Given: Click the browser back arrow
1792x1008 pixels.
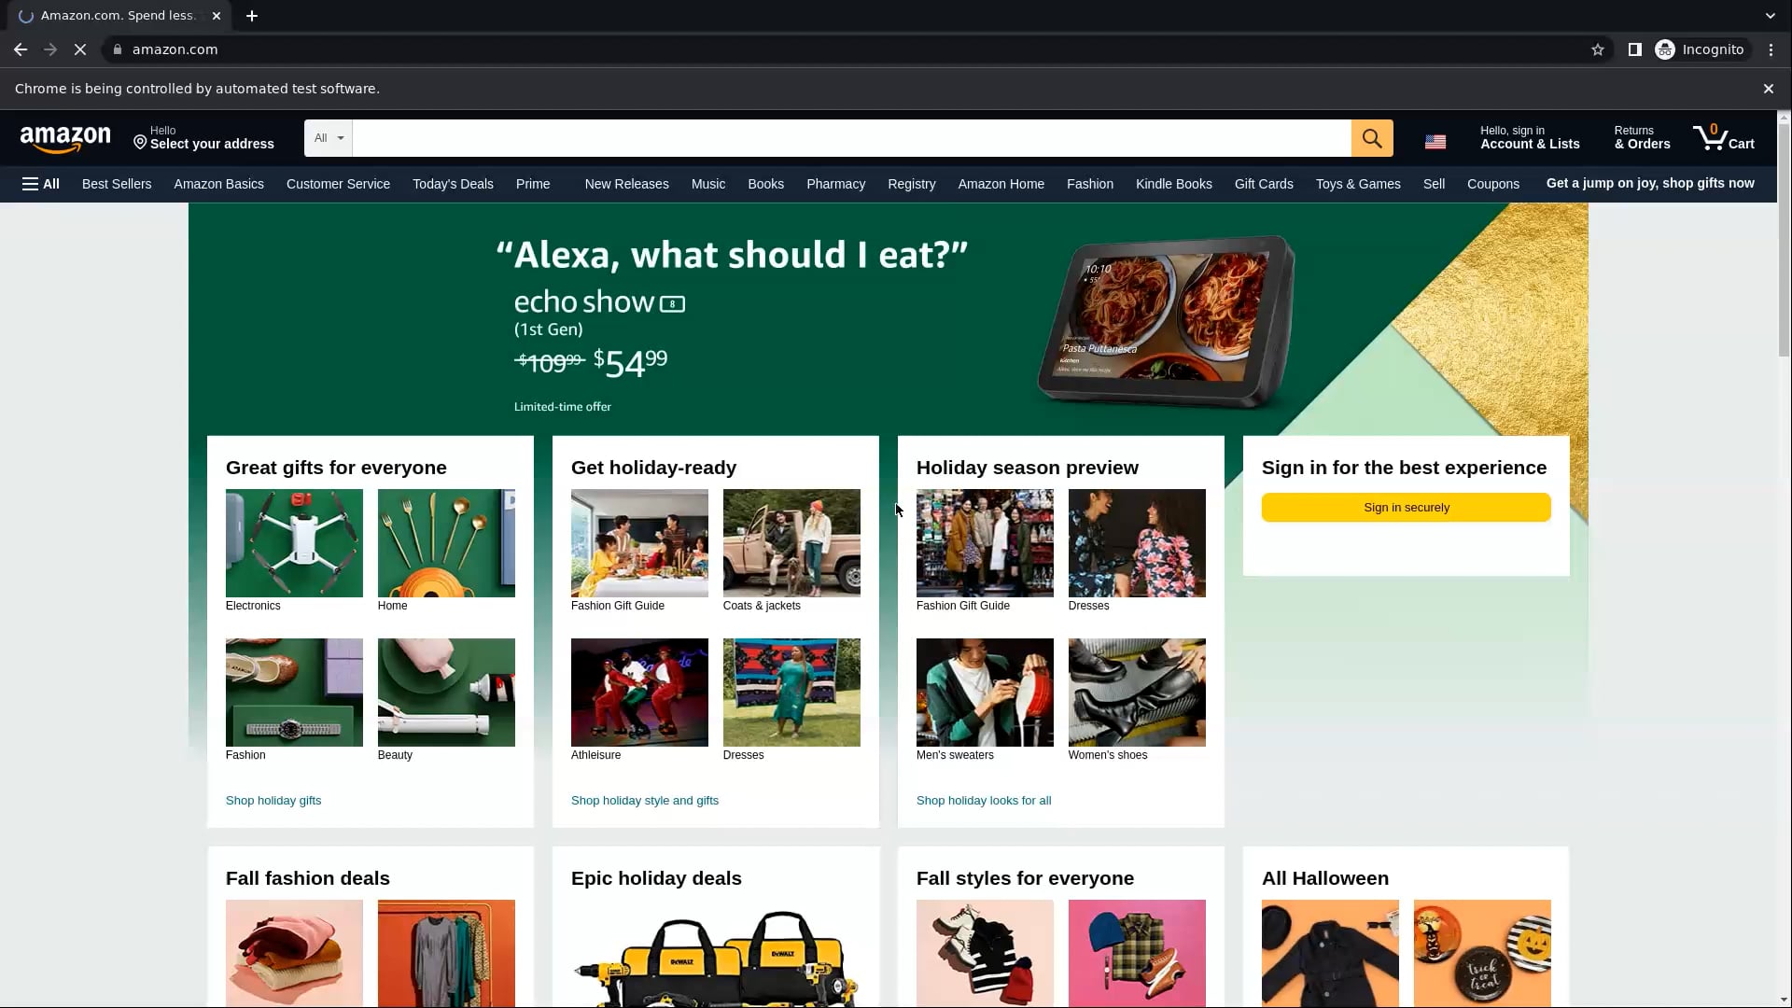Looking at the screenshot, I should click(21, 49).
